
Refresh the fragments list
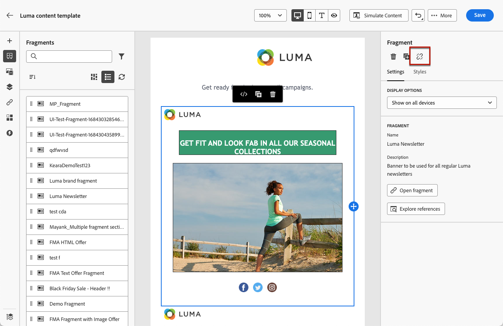[x=122, y=77]
